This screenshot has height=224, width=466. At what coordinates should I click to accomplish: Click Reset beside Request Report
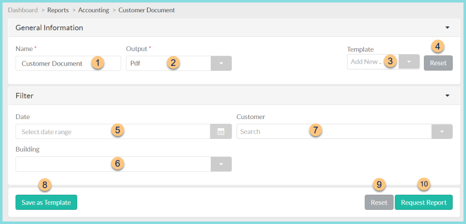tap(379, 202)
